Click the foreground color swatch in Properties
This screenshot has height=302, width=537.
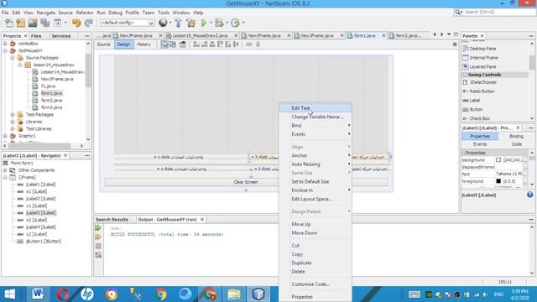[498, 181]
